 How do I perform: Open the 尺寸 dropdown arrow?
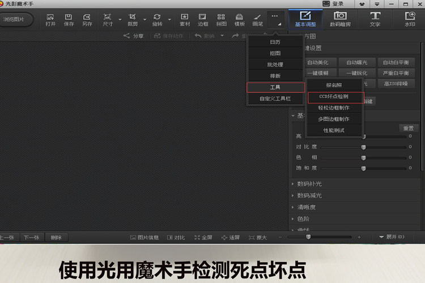point(120,20)
